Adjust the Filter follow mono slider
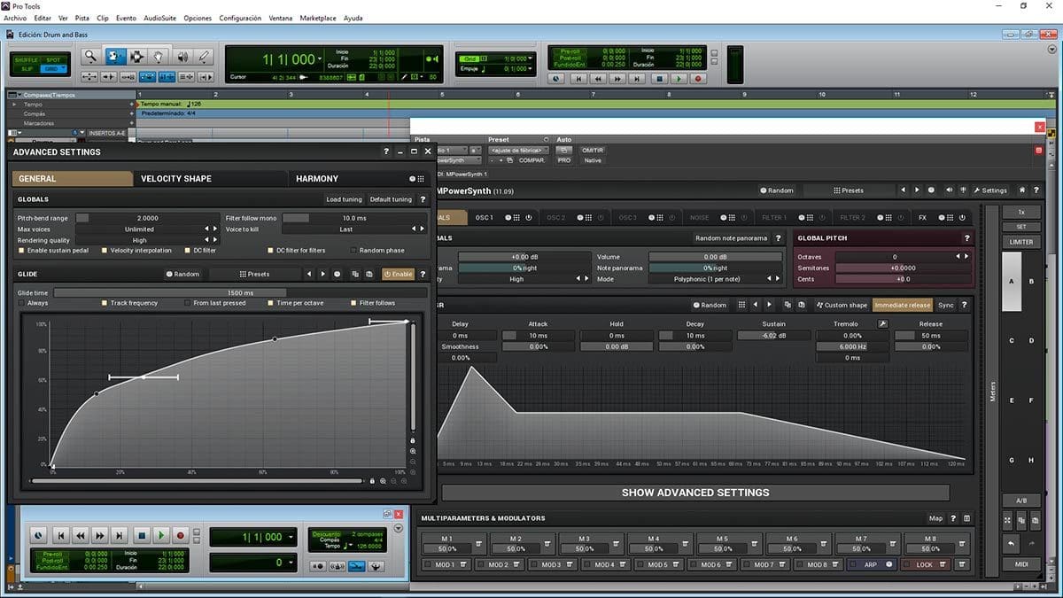1063x598 pixels. tap(354, 218)
